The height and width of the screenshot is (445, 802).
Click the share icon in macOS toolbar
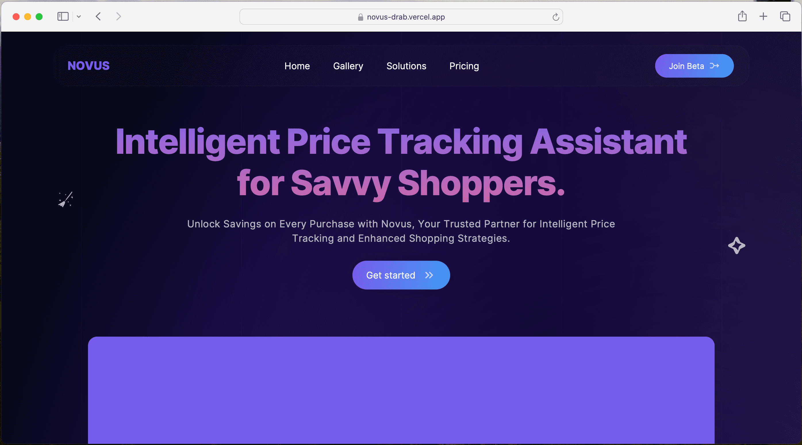742,16
